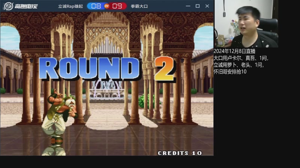Image resolution: width=300 pixels, height=168 pixels.
Task: Minimize the game window
Action: pos(188,6)
